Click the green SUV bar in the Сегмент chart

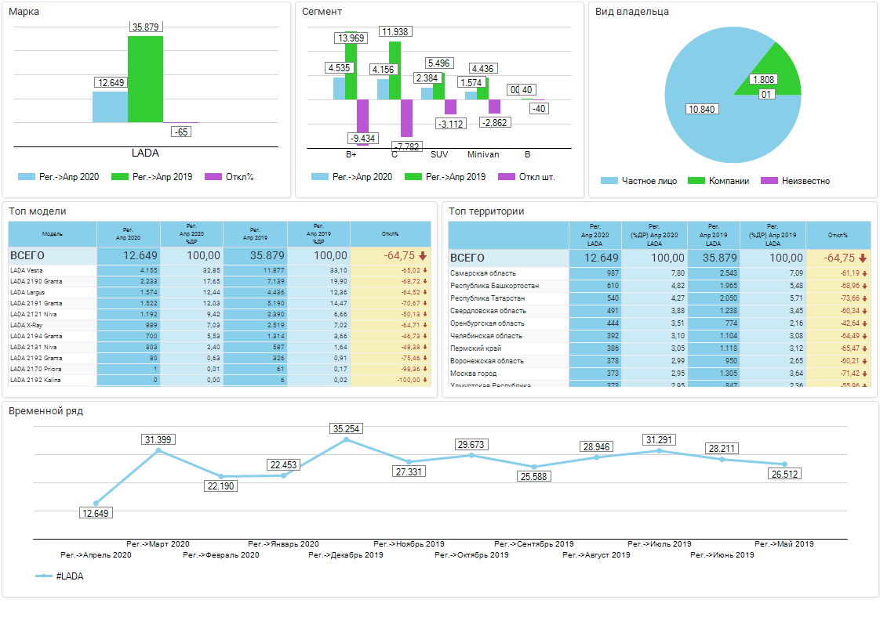pyautogui.click(x=439, y=86)
